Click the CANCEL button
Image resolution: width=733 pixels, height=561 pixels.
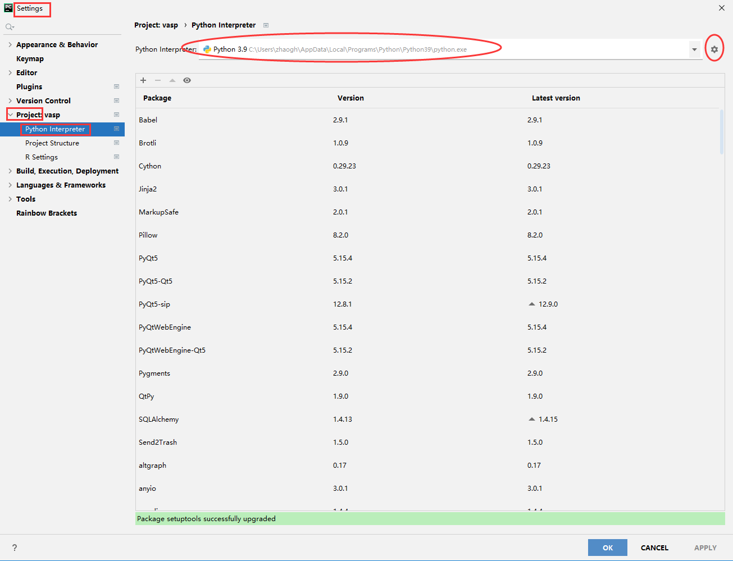654,548
